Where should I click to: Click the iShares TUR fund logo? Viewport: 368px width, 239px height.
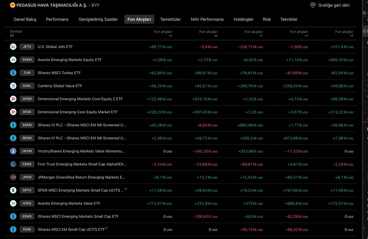tap(13, 73)
